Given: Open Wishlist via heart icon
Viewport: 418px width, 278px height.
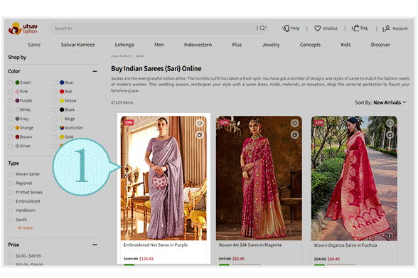Looking at the screenshot, I should coord(318,28).
